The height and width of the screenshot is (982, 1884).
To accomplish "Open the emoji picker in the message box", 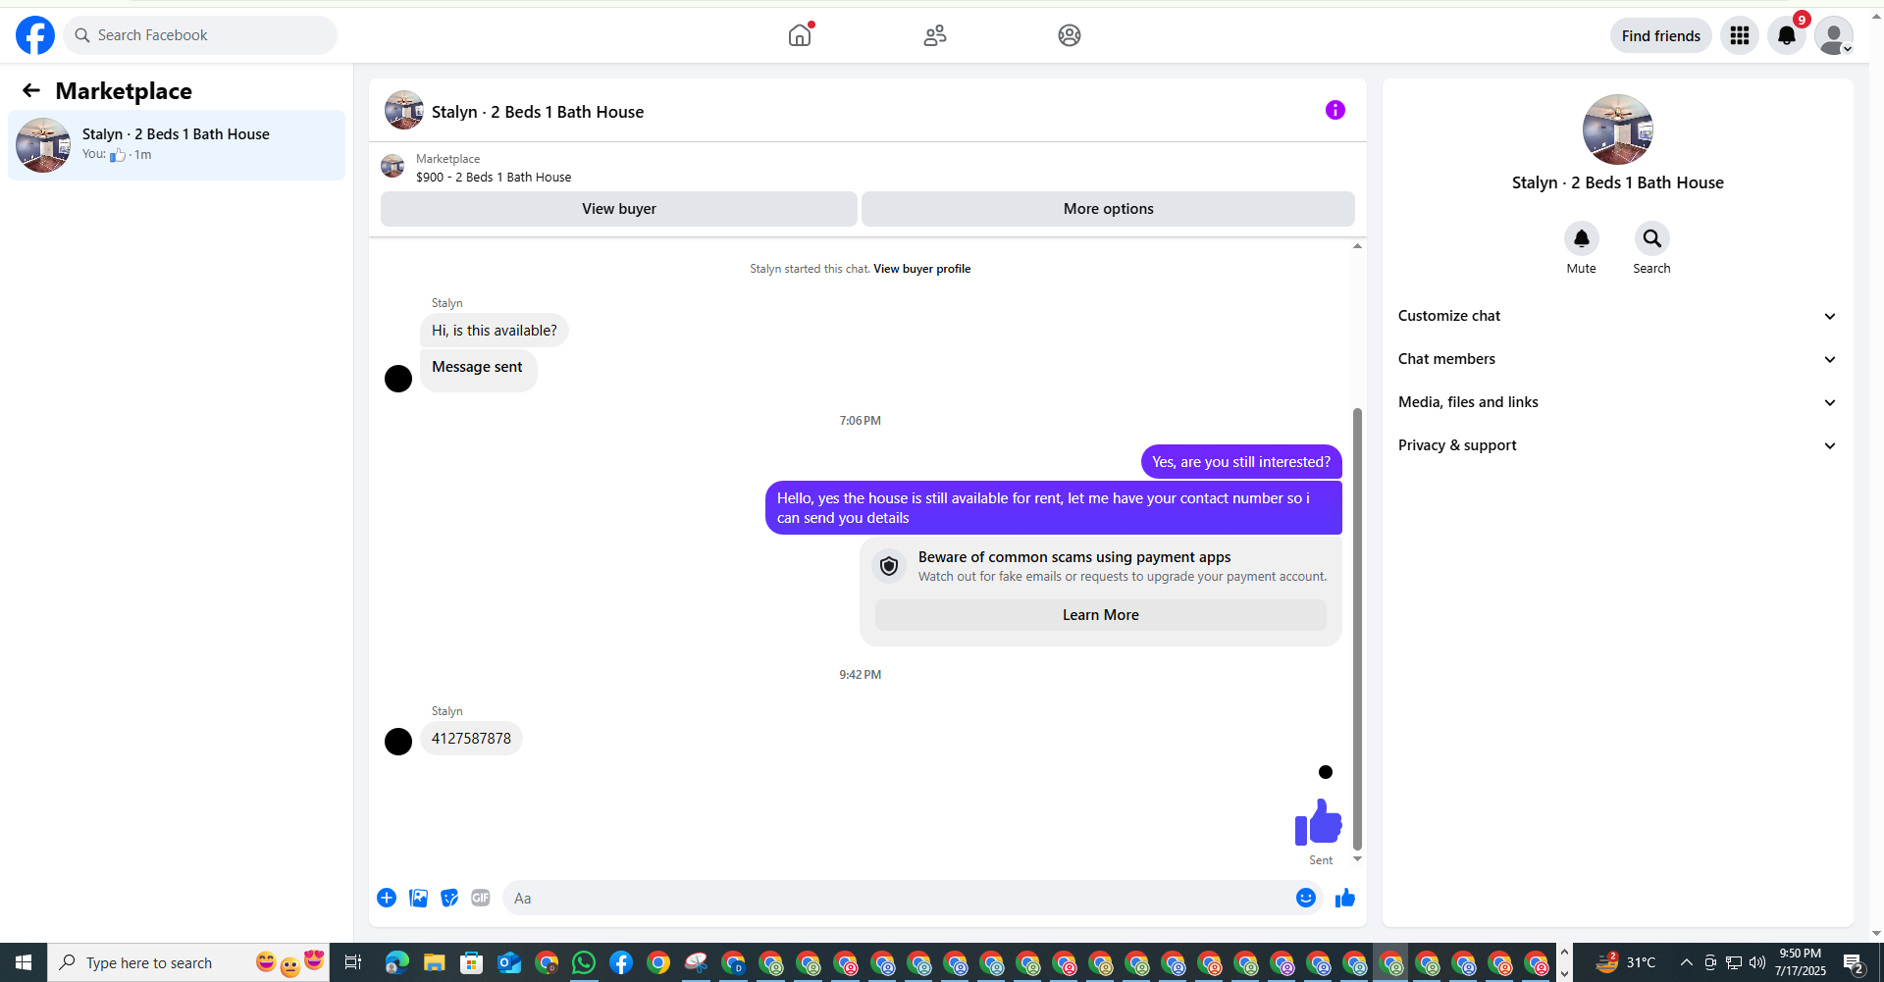I will click(x=1306, y=898).
